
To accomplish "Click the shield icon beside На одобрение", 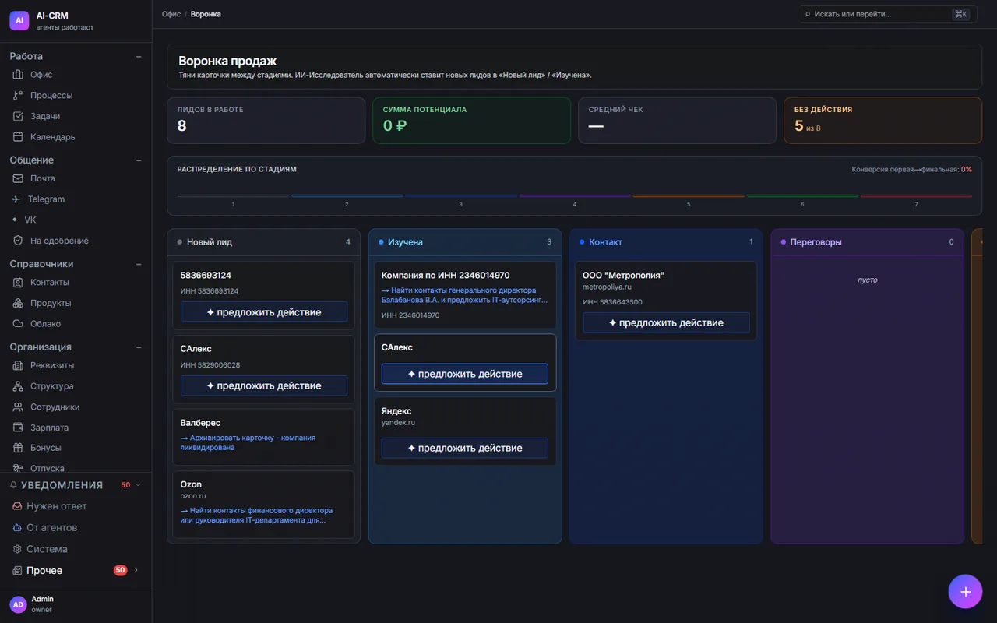I will point(18,241).
